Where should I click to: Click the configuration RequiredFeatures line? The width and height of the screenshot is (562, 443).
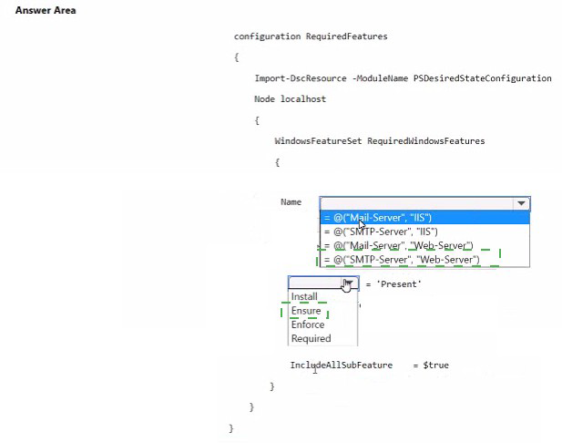tap(311, 36)
